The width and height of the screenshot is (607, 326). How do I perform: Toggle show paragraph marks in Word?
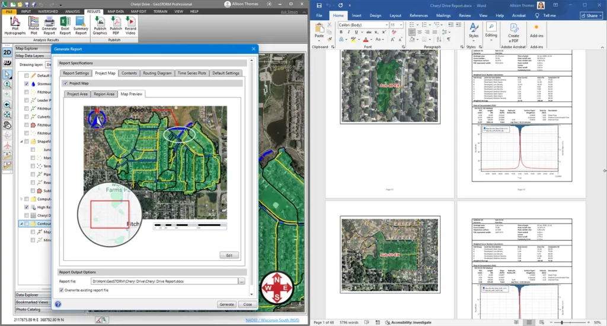[x=449, y=39]
